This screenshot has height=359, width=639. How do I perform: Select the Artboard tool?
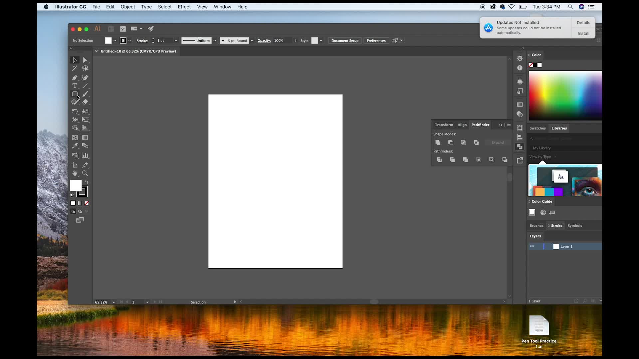(75, 165)
